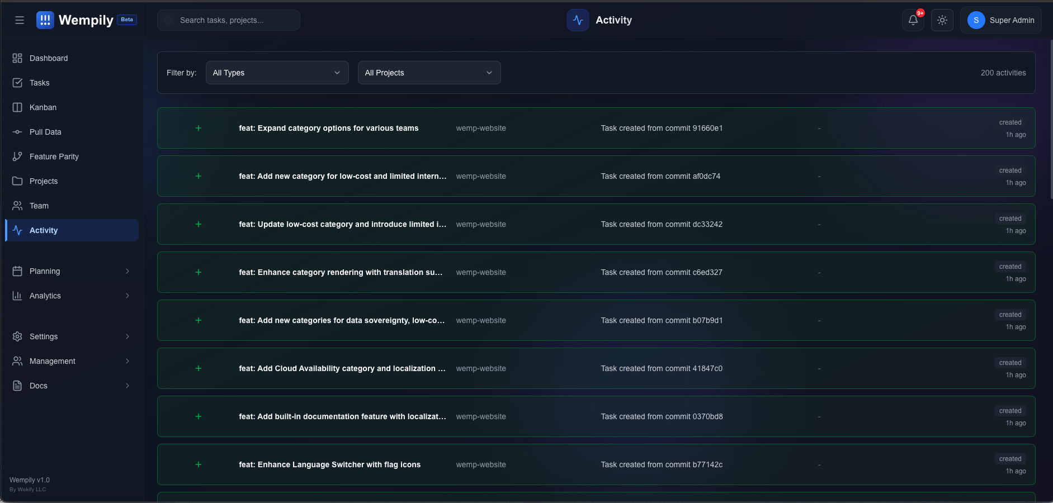This screenshot has width=1053, height=503.
Task: Go to Pull Data in sidebar
Action: click(x=45, y=132)
